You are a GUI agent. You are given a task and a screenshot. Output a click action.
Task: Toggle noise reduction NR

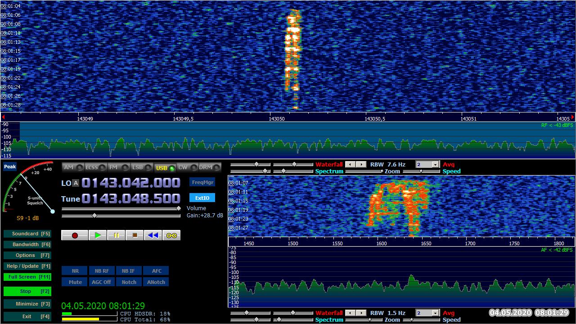[x=75, y=271]
